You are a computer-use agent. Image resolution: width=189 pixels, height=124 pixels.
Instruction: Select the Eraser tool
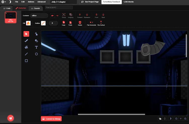pos(36,41)
